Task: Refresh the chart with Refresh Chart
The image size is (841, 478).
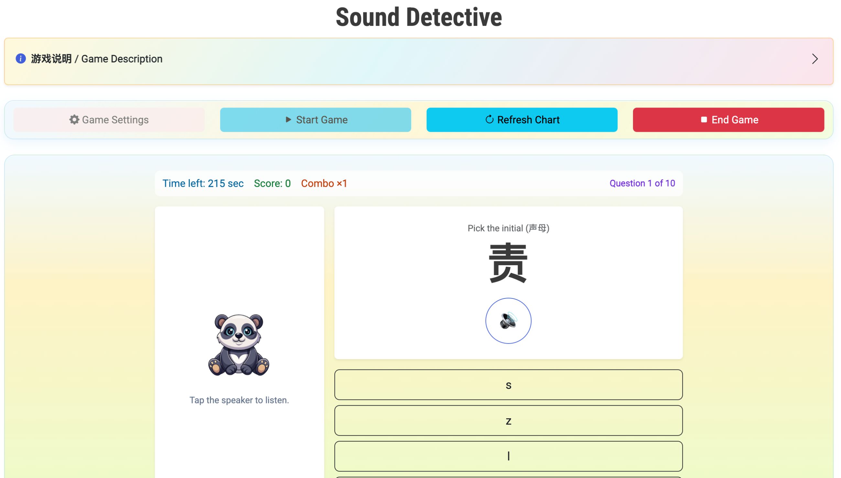Action: click(522, 120)
